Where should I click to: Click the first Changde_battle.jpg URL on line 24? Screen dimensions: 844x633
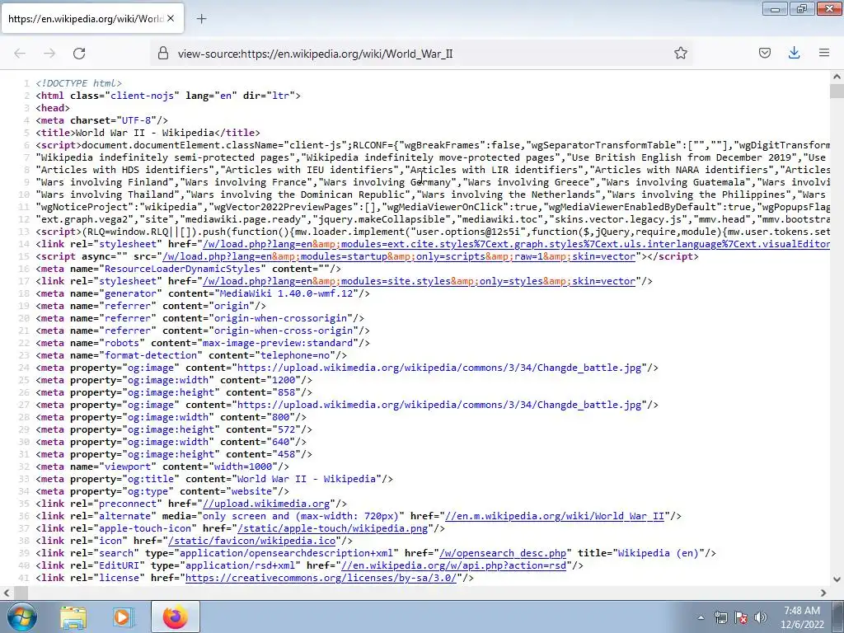(439, 368)
